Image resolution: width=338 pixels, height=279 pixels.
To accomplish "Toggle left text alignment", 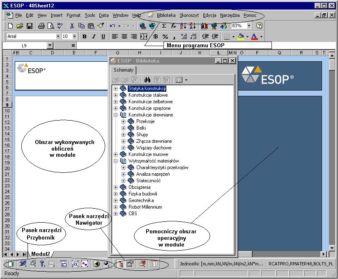I will click(x=115, y=37).
